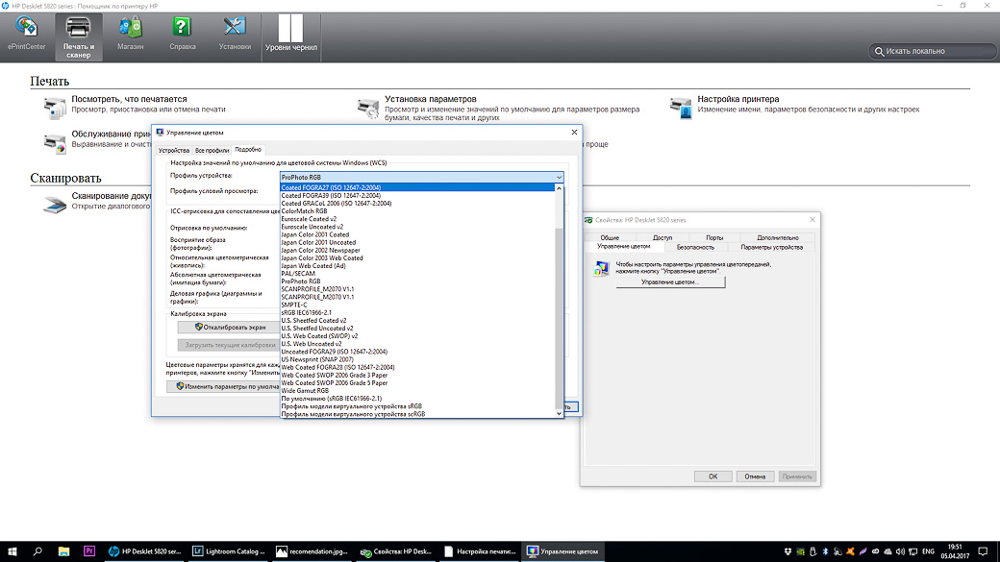
Task: Click ENG language indicator in tray
Action: coord(929,551)
